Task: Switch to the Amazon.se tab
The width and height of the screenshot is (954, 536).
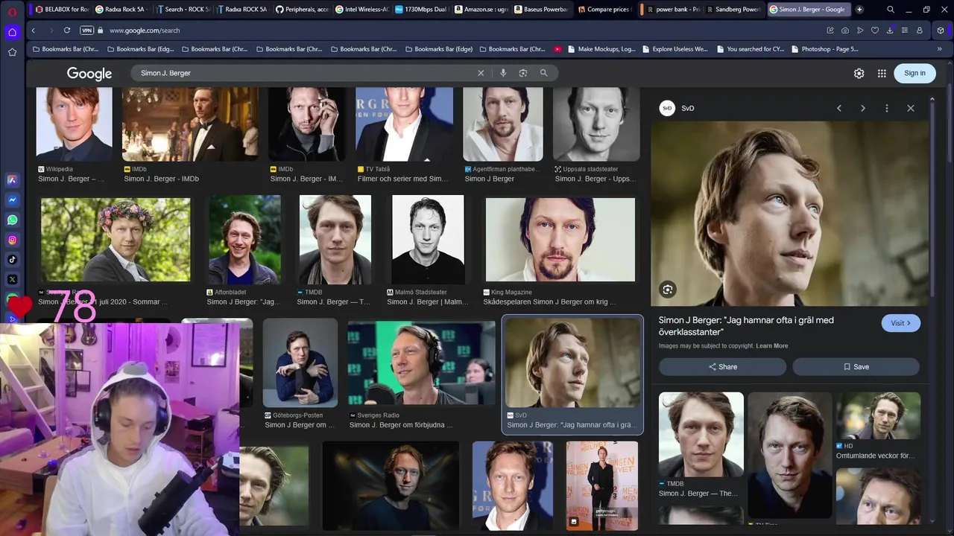Action: point(481,10)
